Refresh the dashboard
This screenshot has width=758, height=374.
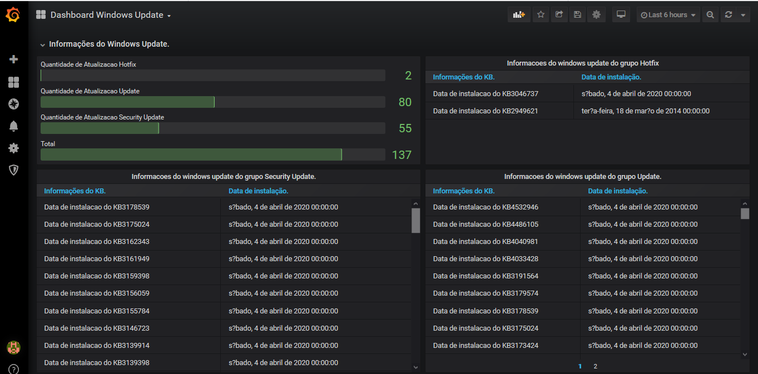coord(729,15)
